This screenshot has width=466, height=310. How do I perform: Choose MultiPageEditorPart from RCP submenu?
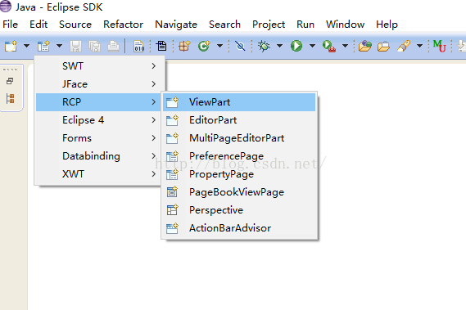239,138
